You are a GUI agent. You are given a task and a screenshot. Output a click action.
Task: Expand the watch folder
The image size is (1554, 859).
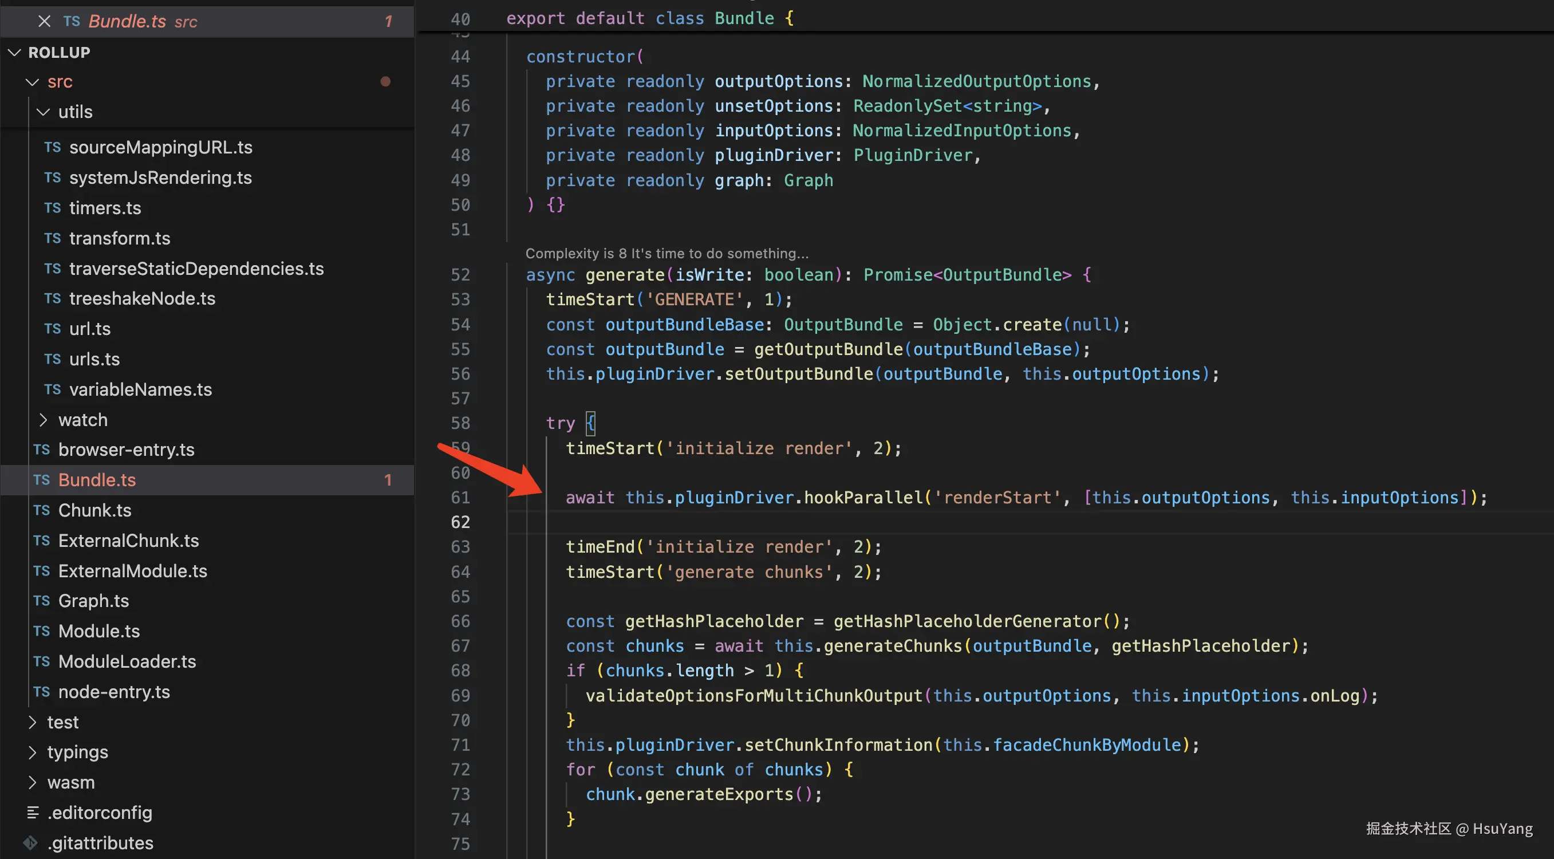coord(44,420)
